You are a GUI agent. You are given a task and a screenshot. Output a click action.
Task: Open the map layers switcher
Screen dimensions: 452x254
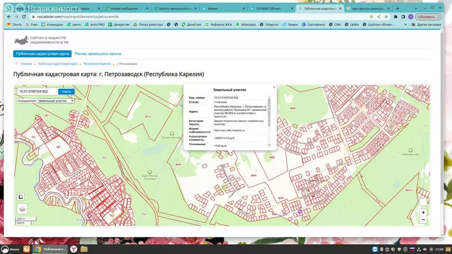[x=22, y=209]
